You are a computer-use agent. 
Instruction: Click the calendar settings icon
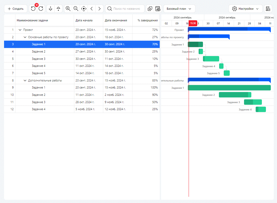pos(158,9)
